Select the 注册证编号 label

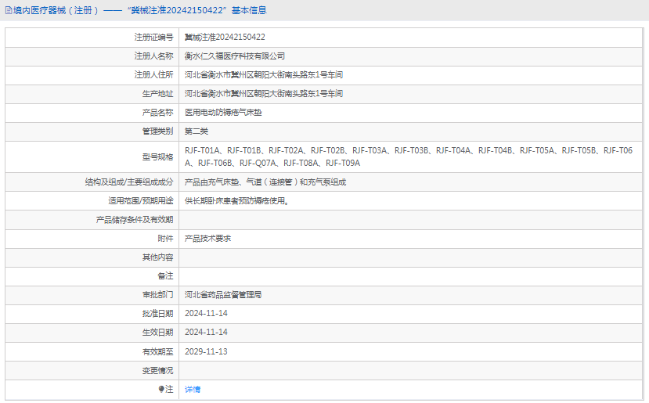pos(153,38)
